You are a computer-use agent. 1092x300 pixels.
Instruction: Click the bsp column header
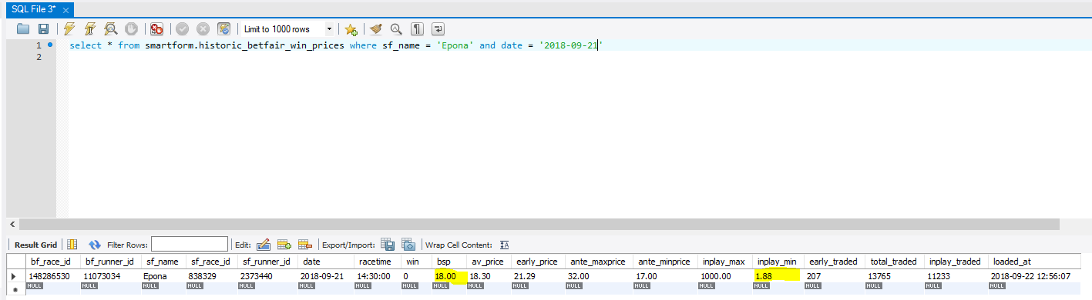pos(449,262)
